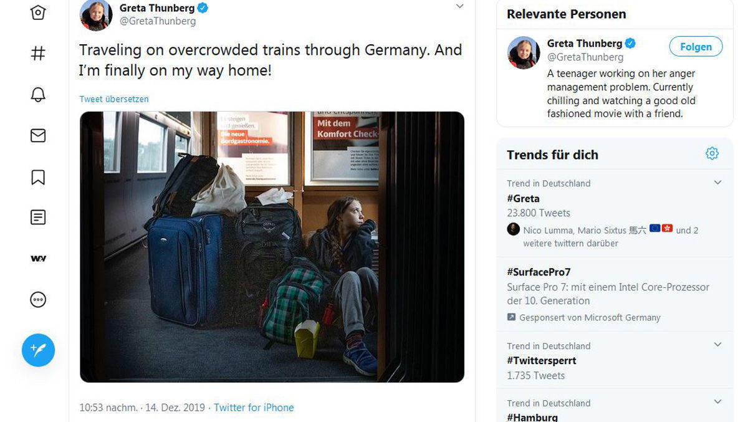Screen dimensions: 748x422
Task: Click the blue compose tweet button
Action: (38, 350)
